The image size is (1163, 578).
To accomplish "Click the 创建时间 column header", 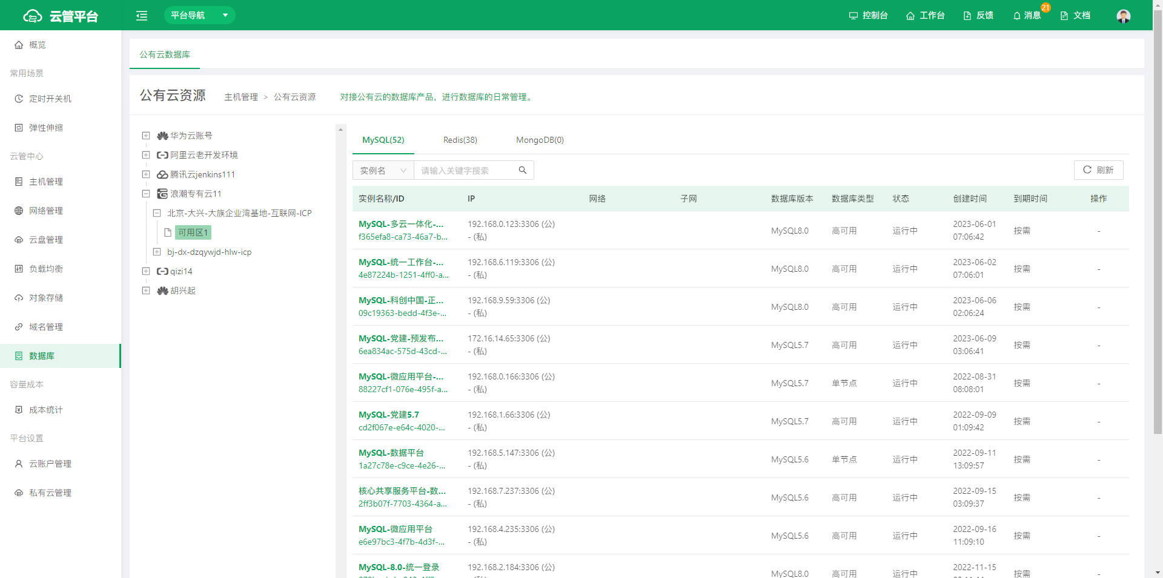I will point(970,199).
